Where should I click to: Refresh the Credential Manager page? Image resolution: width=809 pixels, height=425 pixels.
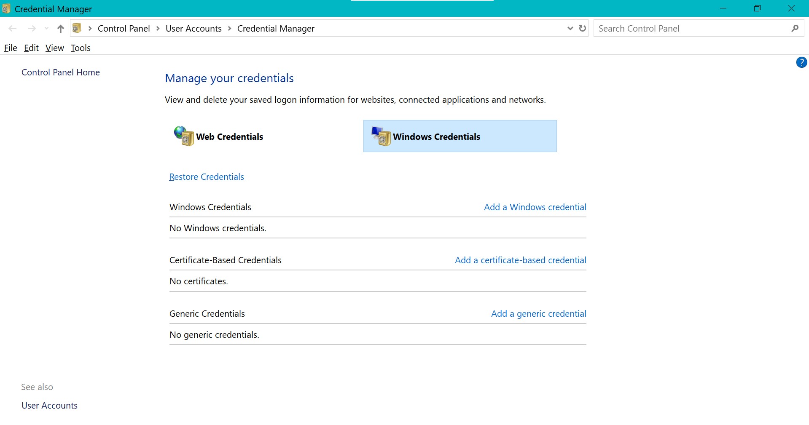pos(583,28)
